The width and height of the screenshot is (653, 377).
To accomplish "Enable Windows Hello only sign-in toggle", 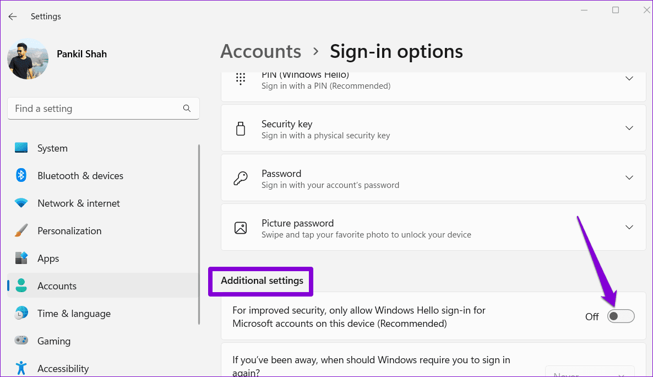I will click(x=621, y=316).
